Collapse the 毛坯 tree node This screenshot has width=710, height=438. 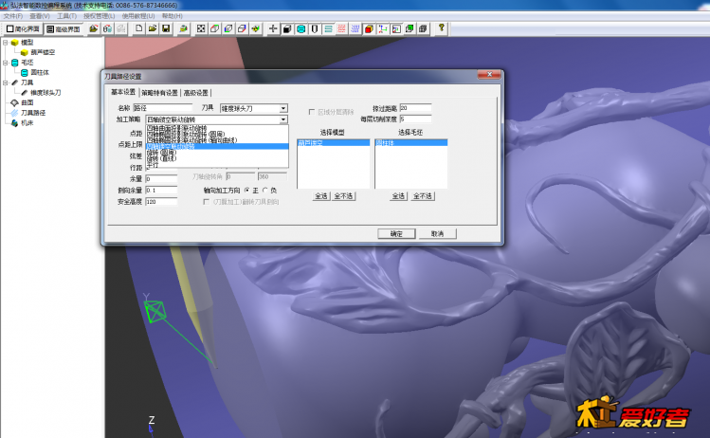click(6, 63)
